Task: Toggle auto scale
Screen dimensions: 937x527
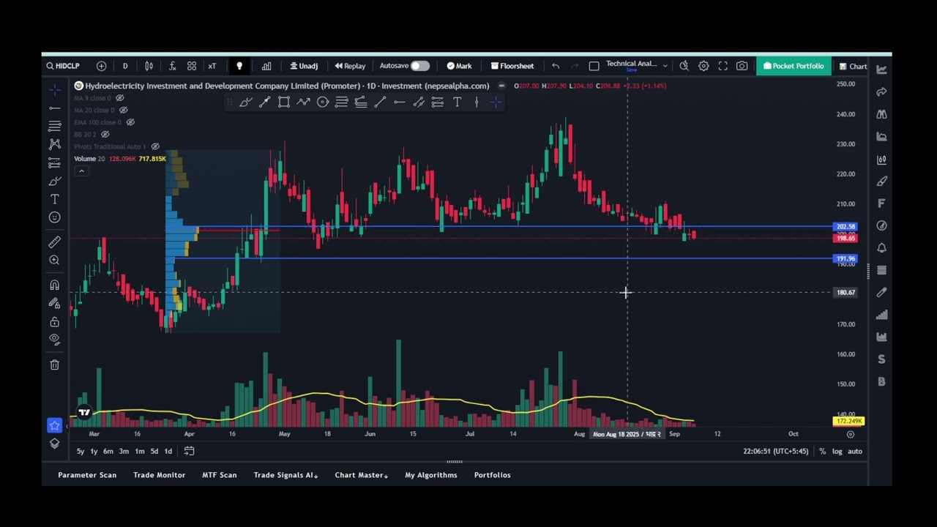Action: (x=854, y=452)
